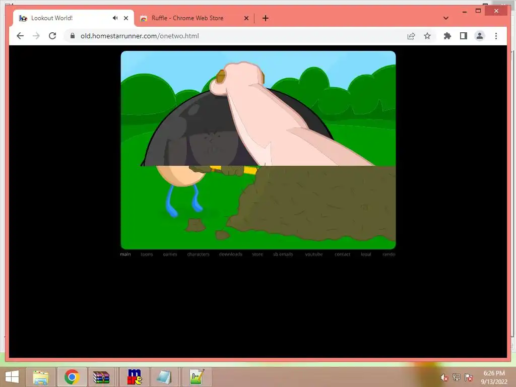
Task: Mute the Lookout World! tab audio
Action: pyautogui.click(x=115, y=18)
